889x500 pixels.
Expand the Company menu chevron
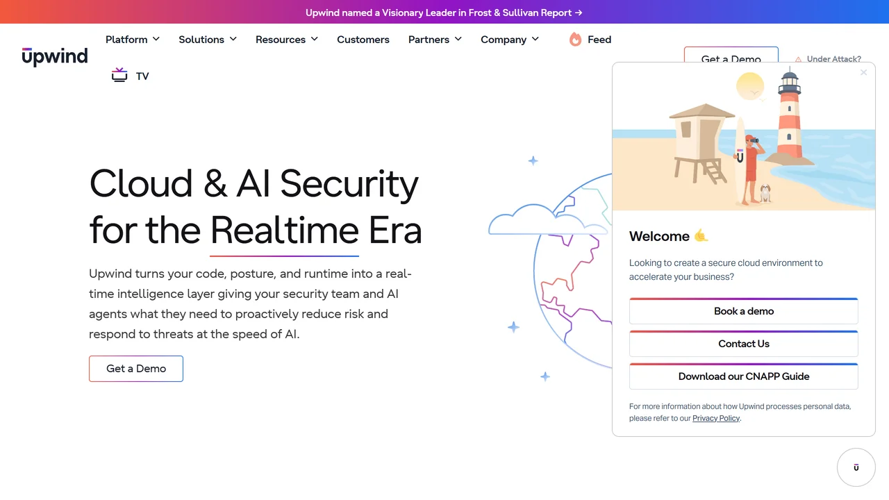(x=535, y=40)
